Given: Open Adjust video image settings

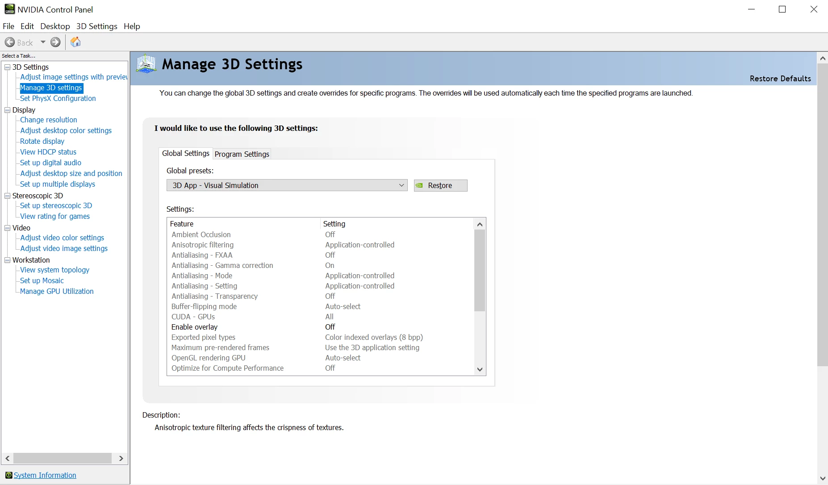Looking at the screenshot, I should click(64, 248).
